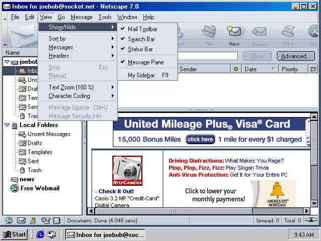Open the Help menu
Image resolution: width=321 pixels, height=241 pixels.
tap(148, 17)
